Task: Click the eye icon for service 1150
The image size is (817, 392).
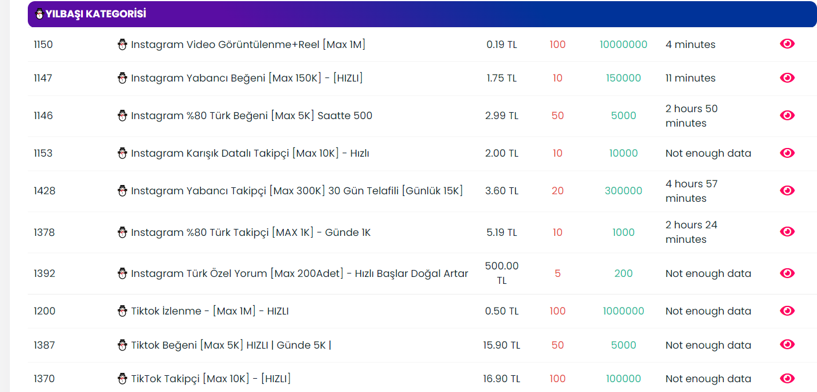Action: pyautogui.click(x=787, y=44)
